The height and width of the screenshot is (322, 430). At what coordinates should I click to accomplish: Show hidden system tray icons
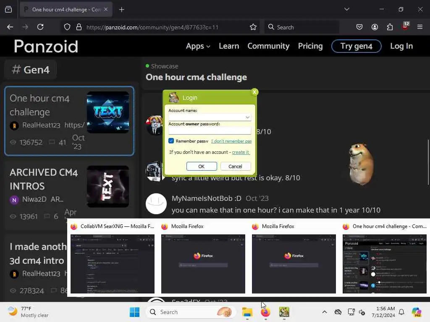[x=325, y=312]
